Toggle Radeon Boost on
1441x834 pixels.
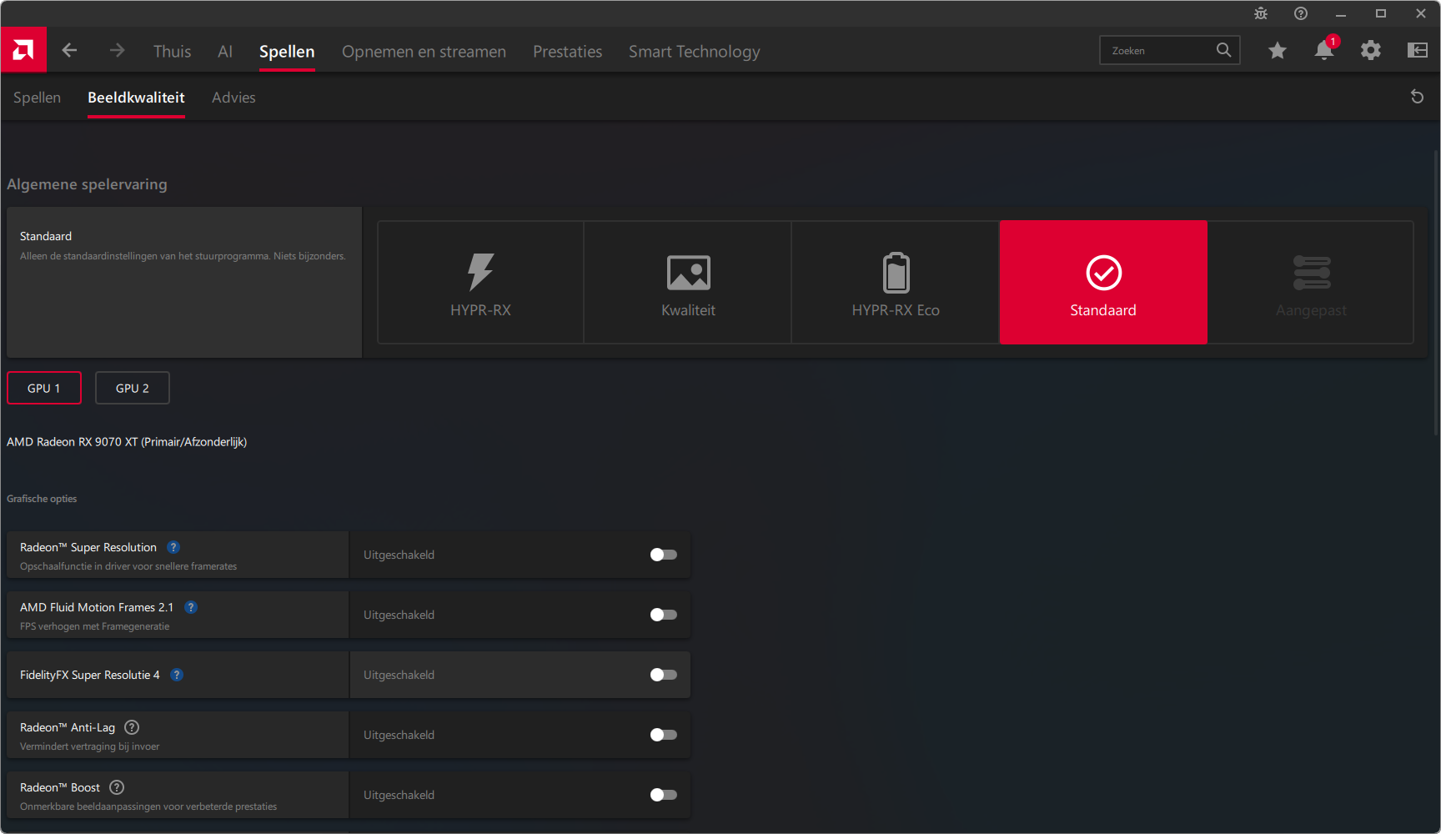[x=663, y=795]
